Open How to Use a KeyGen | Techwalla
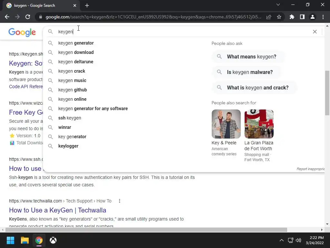Screen dimensions: 330x248 point(57,210)
